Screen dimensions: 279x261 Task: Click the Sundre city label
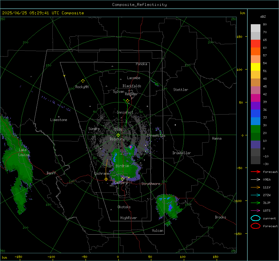coord(94,128)
